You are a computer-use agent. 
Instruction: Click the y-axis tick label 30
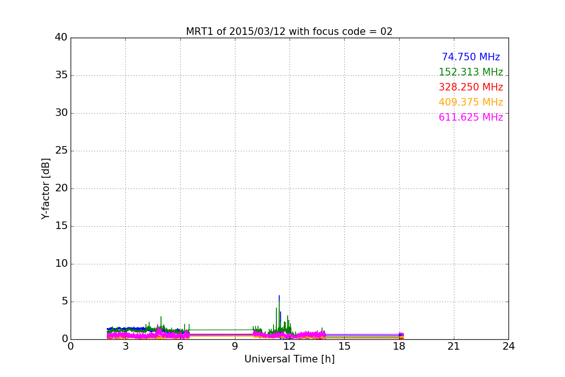[61, 113]
